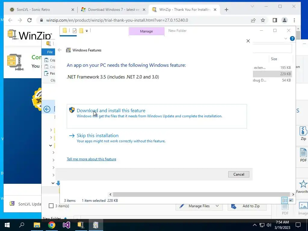Click the new folder icon in Explorer quick access toolbar

tap(81, 31)
